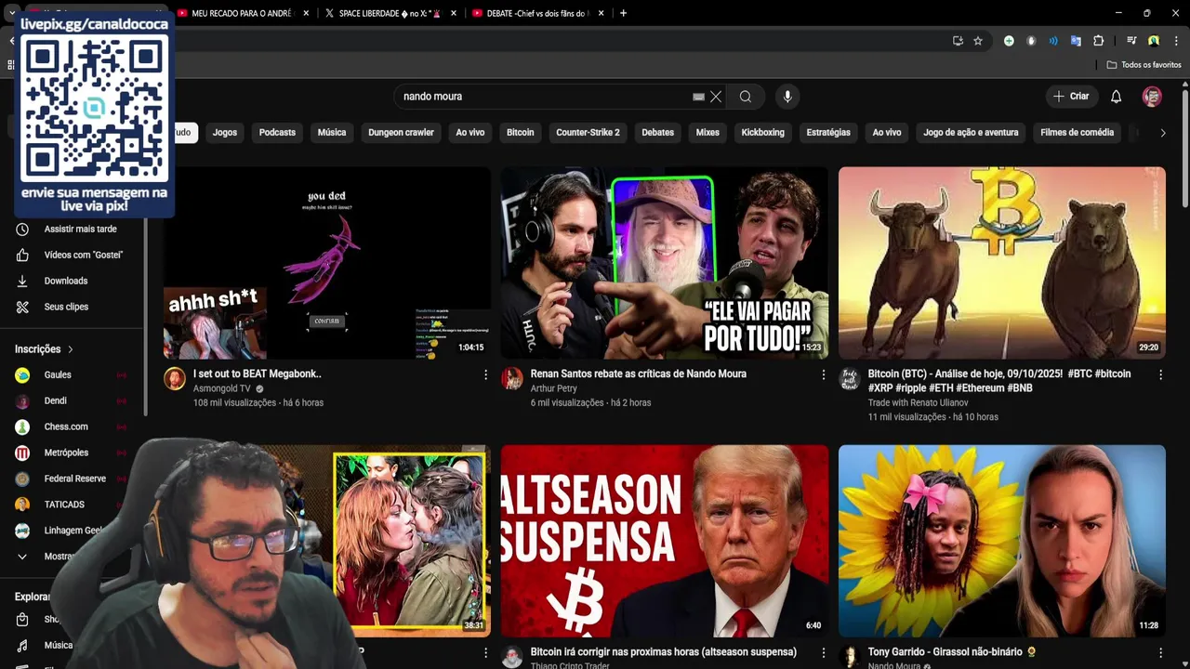Open the "ELE VAI PAGAR POR TUDO!" video thumbnail
This screenshot has height=669, width=1190.
tap(665, 263)
